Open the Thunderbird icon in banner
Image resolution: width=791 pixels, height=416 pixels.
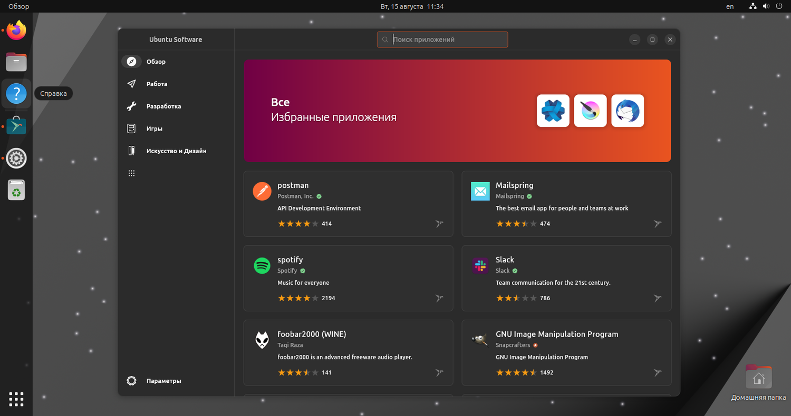(x=628, y=111)
